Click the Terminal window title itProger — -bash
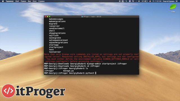 (x=93, y=17)
